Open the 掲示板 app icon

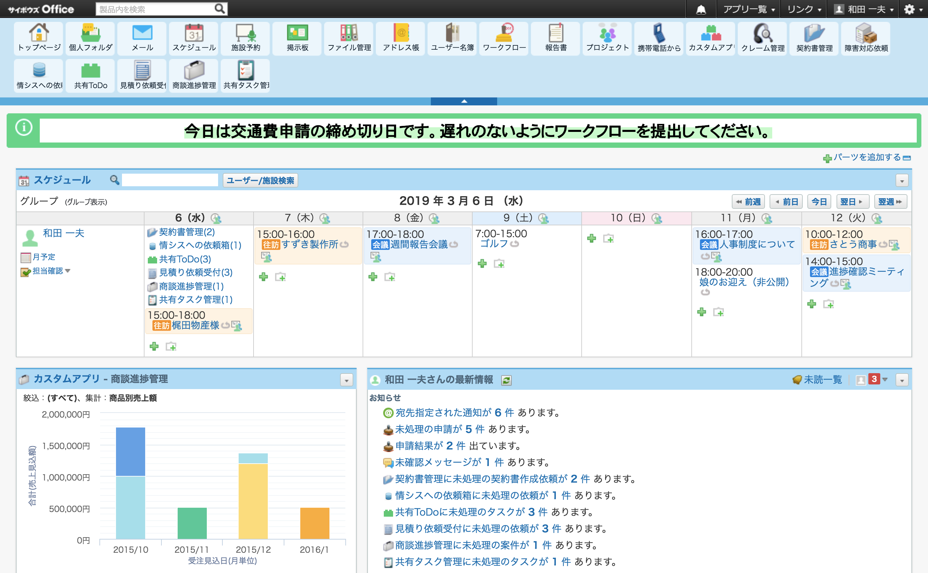[x=297, y=38]
